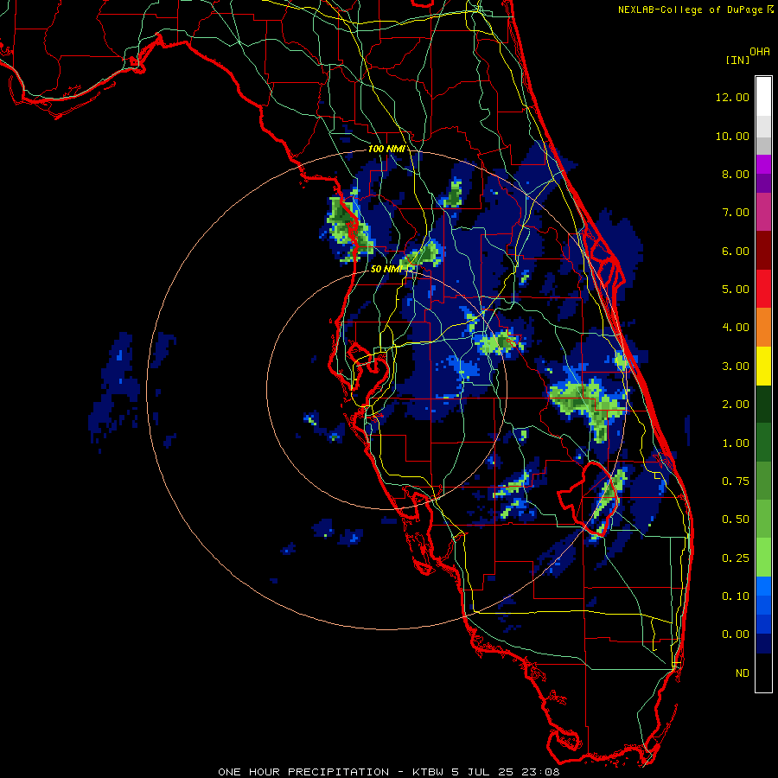Click the [IN] units label
778x778 pixels.
click(x=737, y=60)
